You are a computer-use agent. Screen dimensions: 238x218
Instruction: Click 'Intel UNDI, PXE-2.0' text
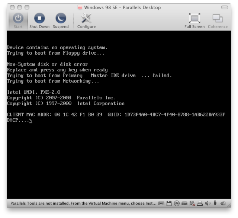click(34, 92)
